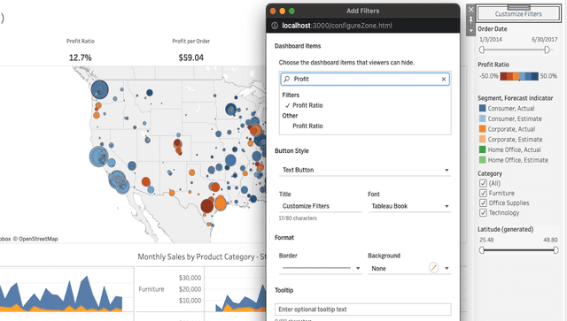The image size is (567, 321).
Task: Open the Border style dropdown
Action: [x=321, y=268]
